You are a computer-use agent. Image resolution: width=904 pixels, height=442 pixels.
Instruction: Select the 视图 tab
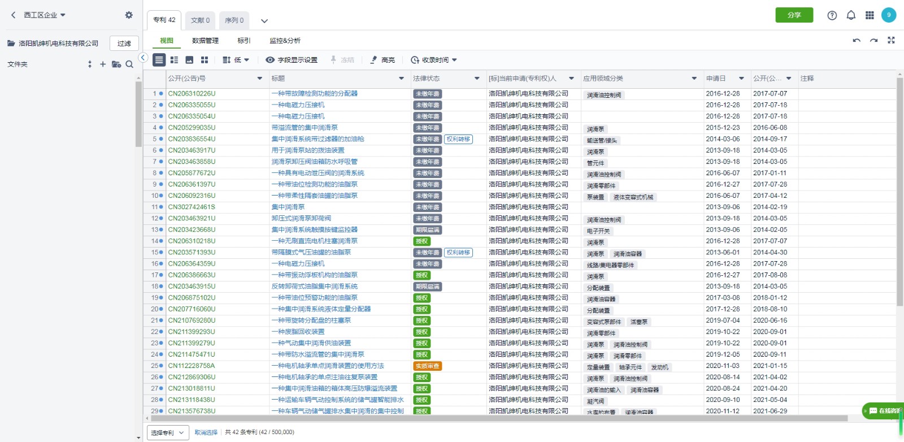pyautogui.click(x=167, y=41)
